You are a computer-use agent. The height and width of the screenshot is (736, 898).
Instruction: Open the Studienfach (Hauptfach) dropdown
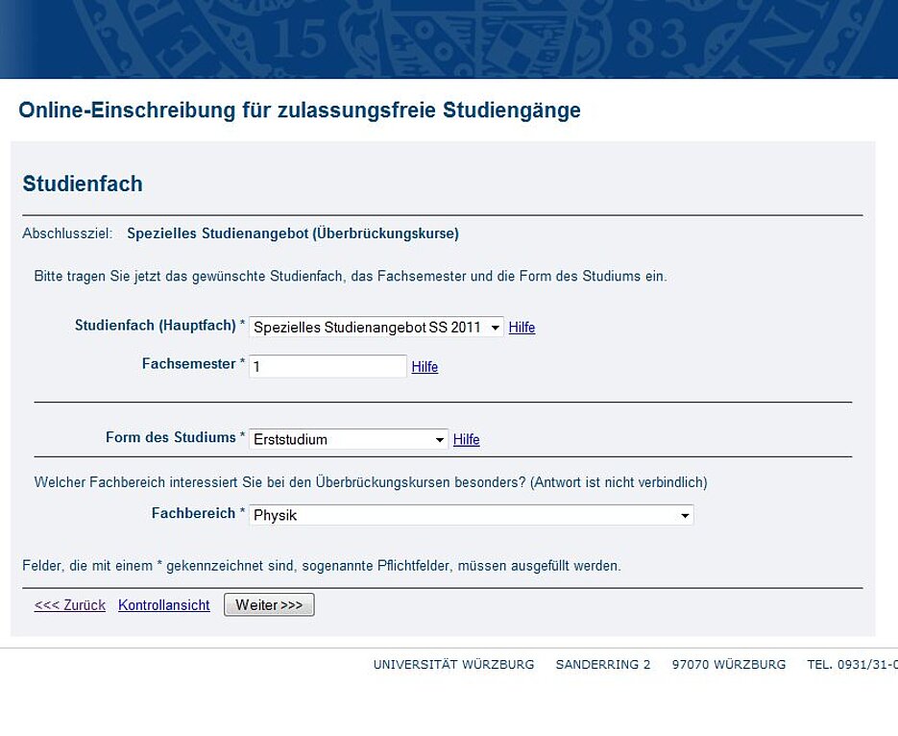click(x=376, y=328)
